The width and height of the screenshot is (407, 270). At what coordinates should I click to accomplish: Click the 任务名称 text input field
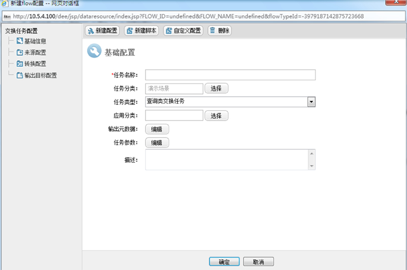230,75
